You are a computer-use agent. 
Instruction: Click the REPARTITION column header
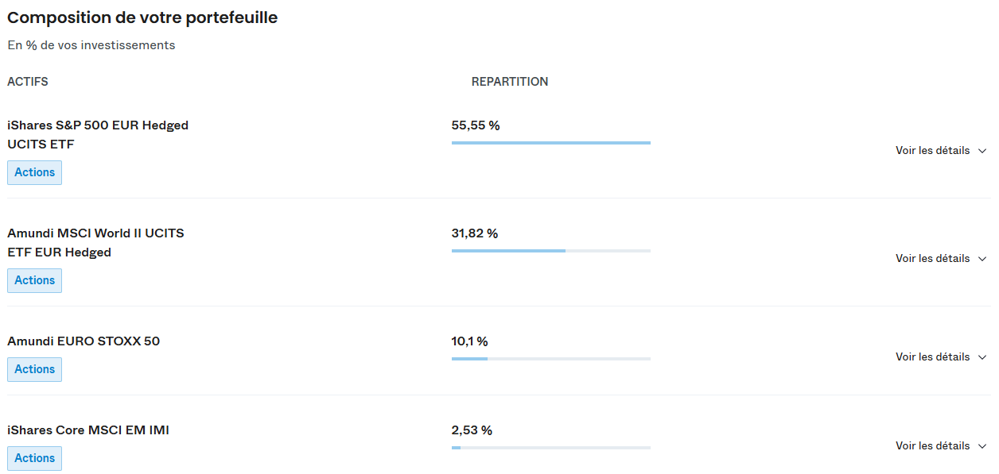pyautogui.click(x=510, y=82)
